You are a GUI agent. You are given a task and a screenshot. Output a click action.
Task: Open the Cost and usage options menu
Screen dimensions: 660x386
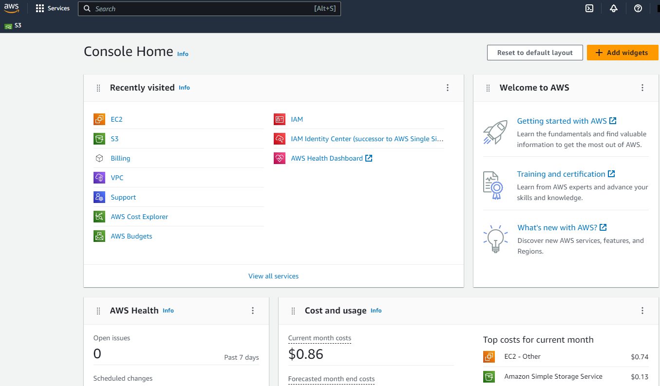click(642, 311)
